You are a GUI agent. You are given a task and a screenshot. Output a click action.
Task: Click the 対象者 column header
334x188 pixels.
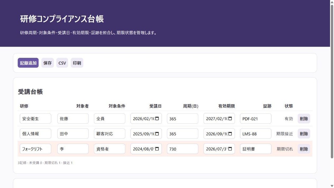(x=83, y=106)
